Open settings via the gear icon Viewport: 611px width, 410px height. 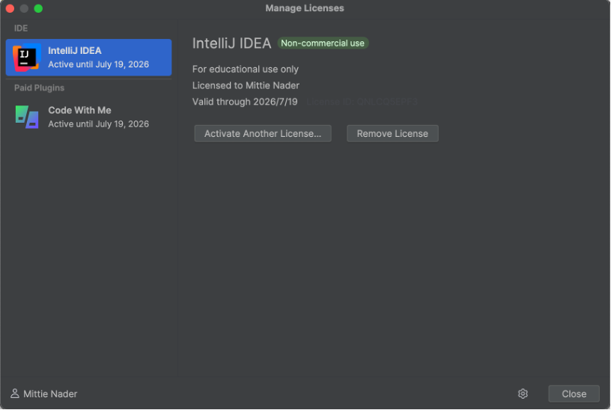pyautogui.click(x=523, y=394)
